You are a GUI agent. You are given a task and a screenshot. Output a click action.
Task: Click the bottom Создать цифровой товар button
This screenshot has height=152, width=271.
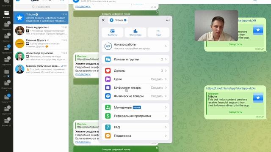pyautogui.click(x=116, y=149)
